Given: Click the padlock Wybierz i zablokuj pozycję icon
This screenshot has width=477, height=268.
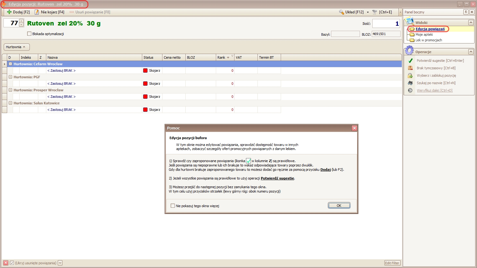Looking at the screenshot, I should coord(410,75).
